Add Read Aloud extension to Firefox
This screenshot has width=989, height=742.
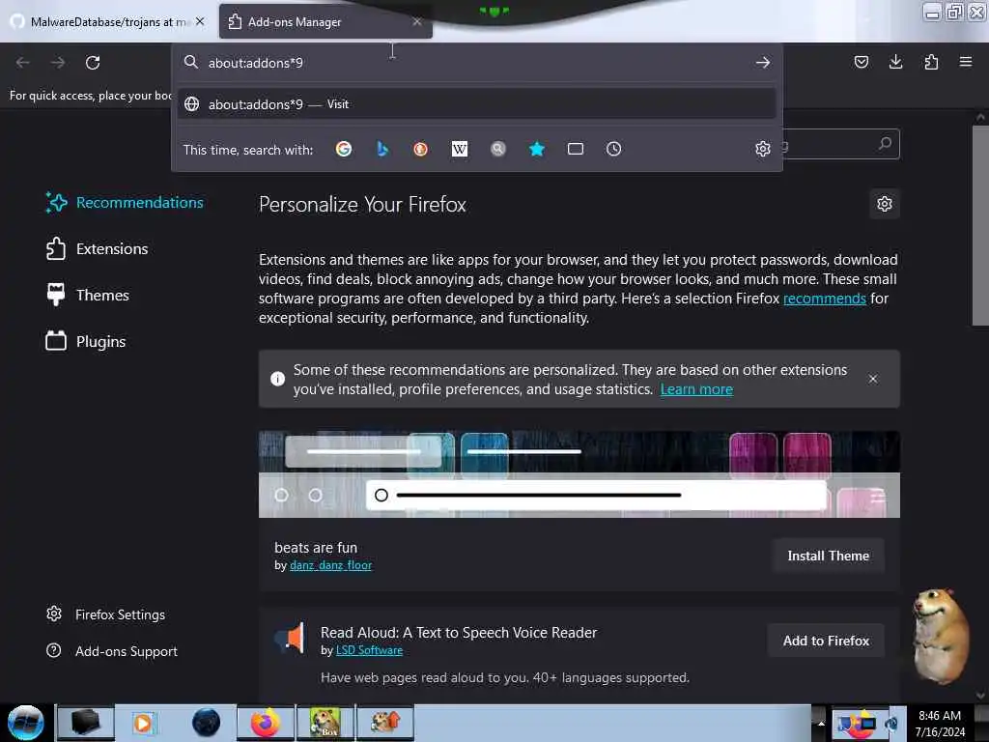click(x=826, y=641)
